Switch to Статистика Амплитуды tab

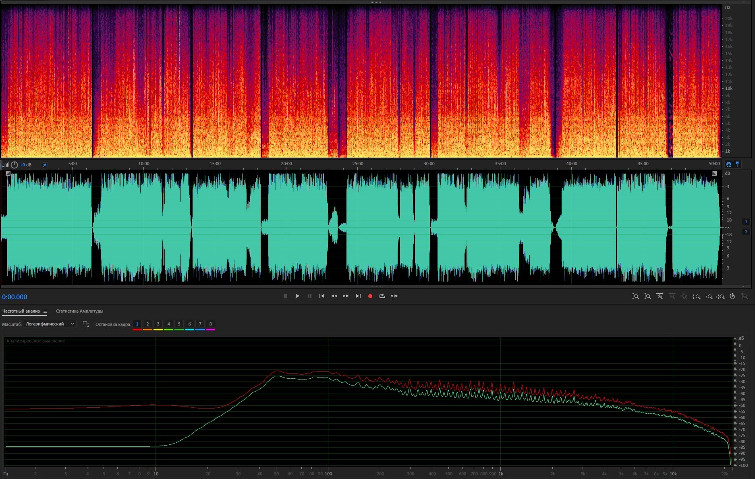pyautogui.click(x=79, y=311)
